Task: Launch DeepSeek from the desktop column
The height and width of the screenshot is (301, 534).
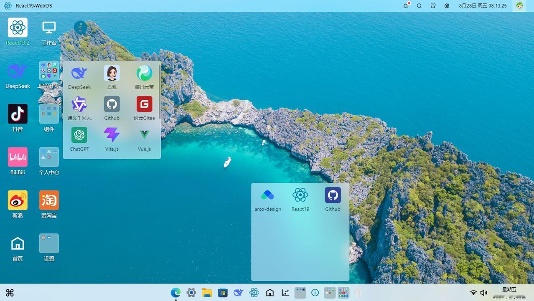Action: click(x=18, y=71)
